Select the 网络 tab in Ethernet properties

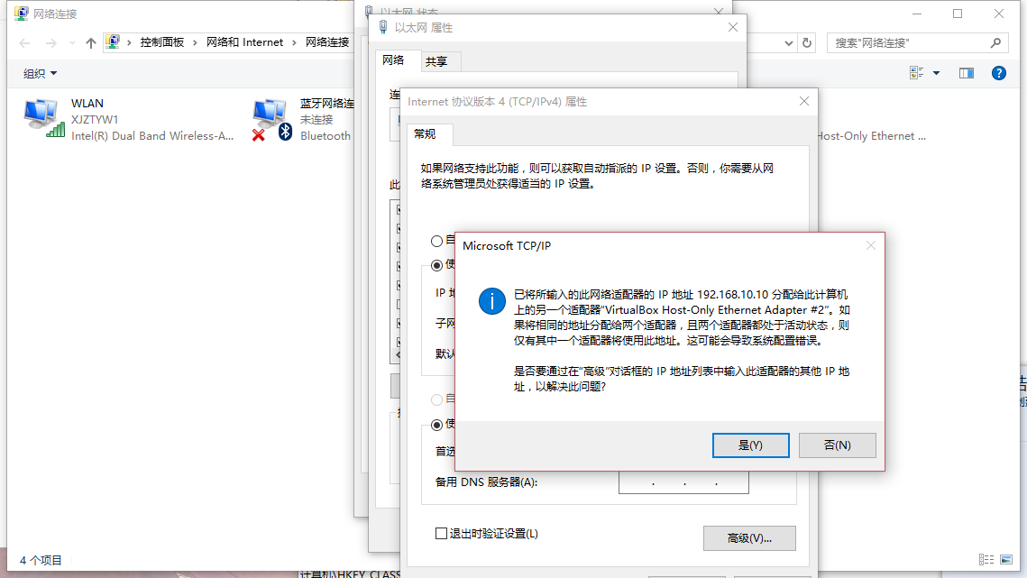point(393,60)
